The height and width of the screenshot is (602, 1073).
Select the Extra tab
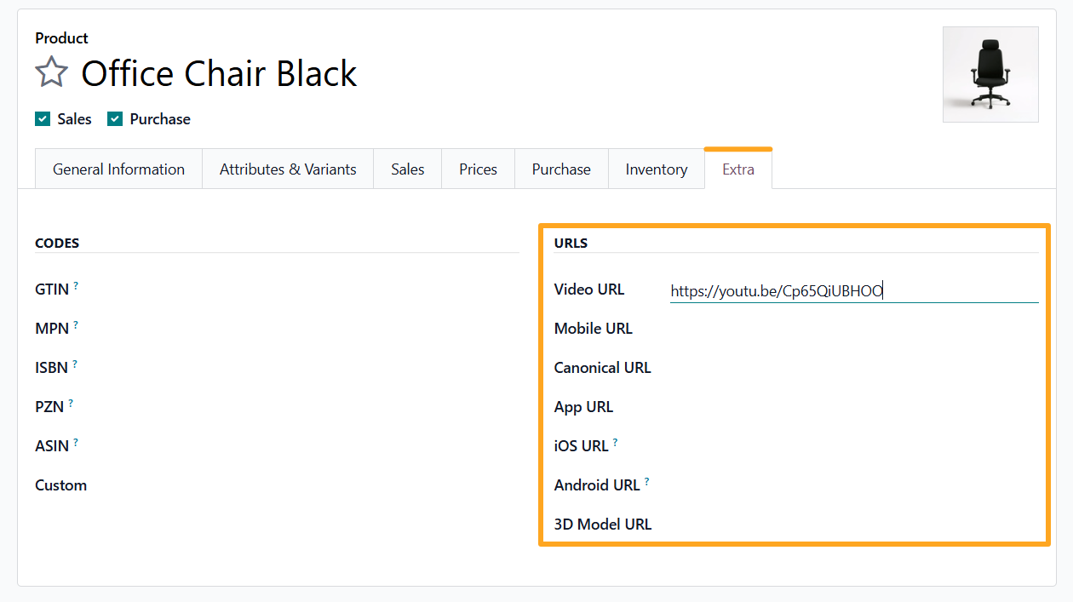point(738,169)
